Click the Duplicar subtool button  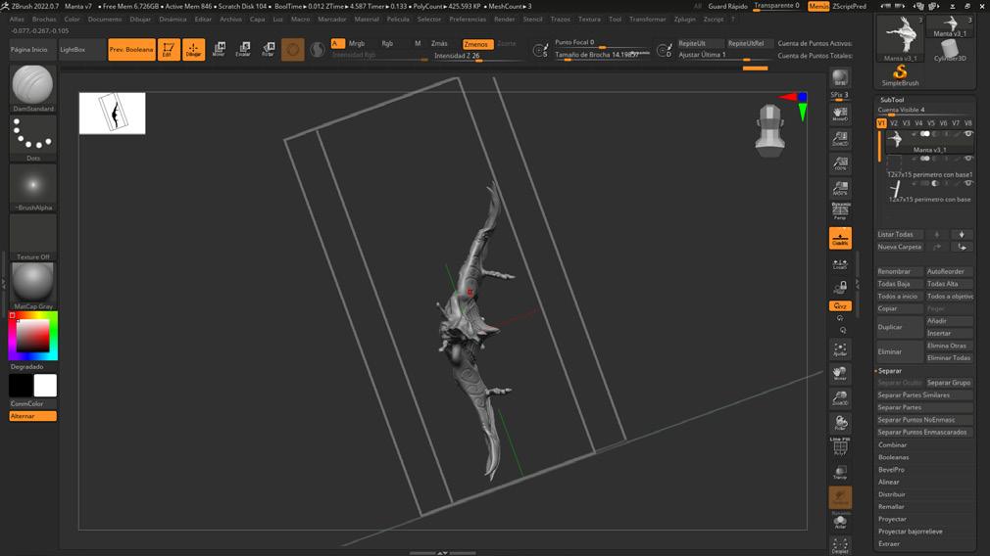coord(899,327)
